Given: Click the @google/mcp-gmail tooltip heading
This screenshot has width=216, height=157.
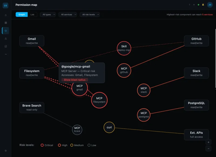Looking at the screenshot, I should point(76,67).
